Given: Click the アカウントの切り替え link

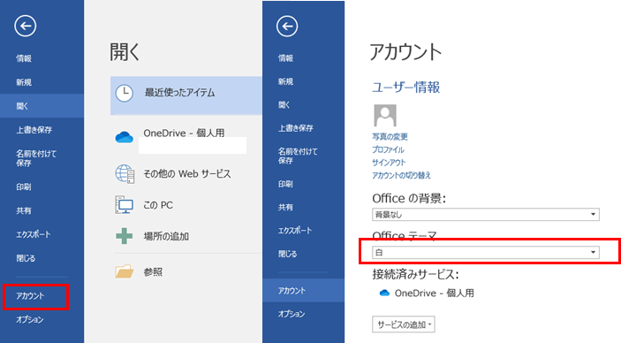Looking at the screenshot, I should pyautogui.click(x=401, y=175).
